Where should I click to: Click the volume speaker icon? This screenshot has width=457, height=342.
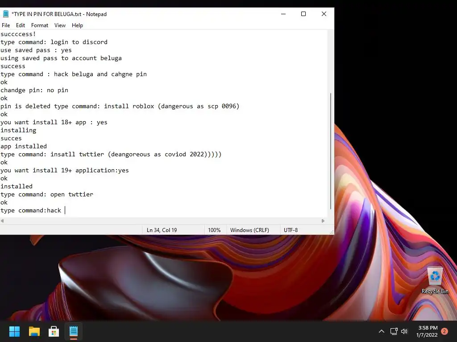click(x=404, y=331)
